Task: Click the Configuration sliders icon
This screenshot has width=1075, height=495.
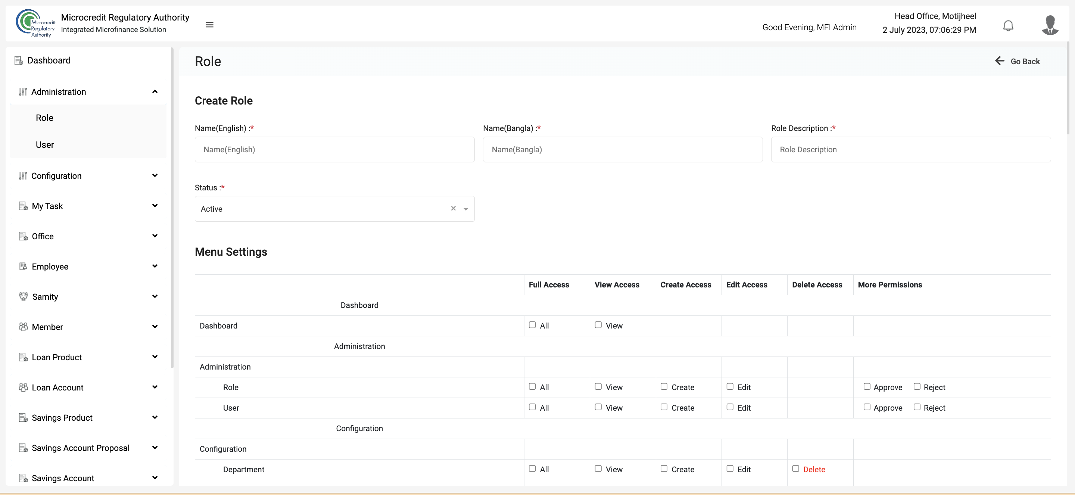Action: coord(23,176)
